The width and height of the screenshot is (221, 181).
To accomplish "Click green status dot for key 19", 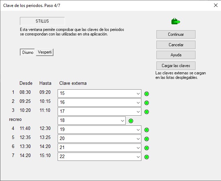I will [147, 130].
